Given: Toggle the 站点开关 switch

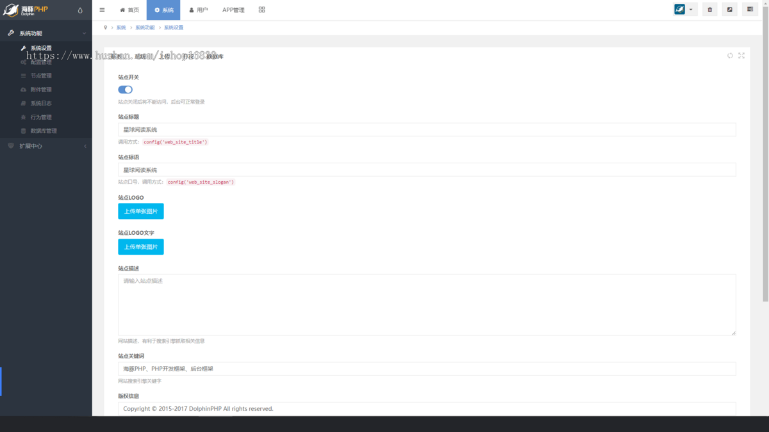Looking at the screenshot, I should (126, 90).
